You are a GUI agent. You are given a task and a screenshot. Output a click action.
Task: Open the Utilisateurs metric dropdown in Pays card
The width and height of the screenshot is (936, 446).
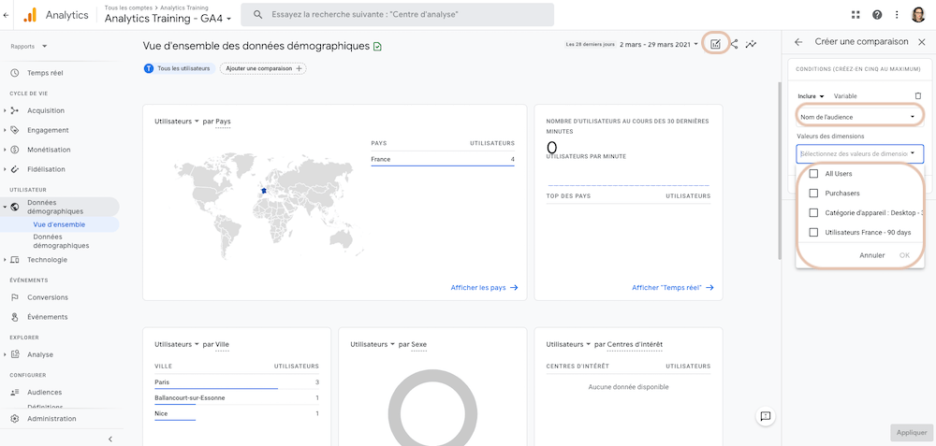[x=177, y=121]
